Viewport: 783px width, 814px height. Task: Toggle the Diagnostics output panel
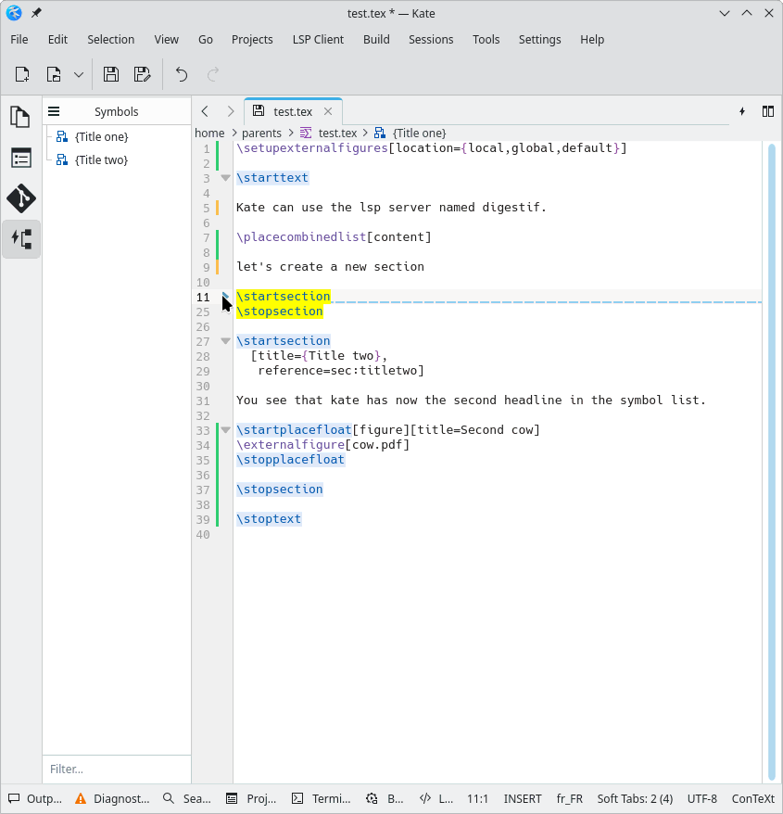[x=112, y=798]
